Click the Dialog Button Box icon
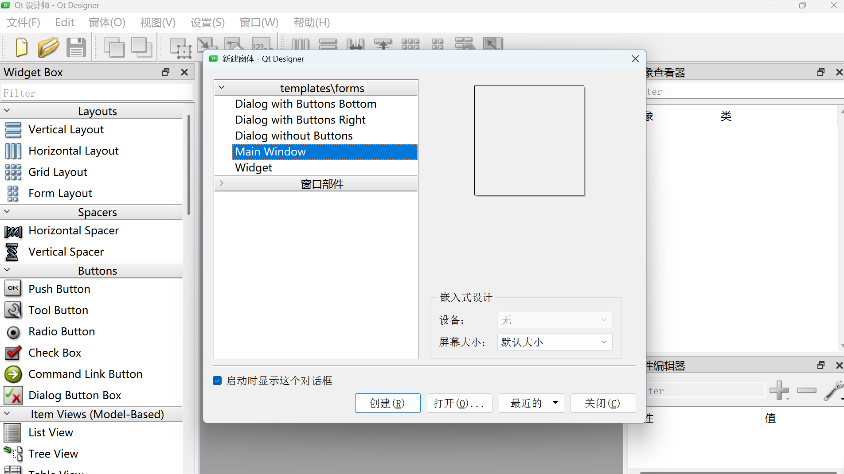This screenshot has height=474, width=844. tap(13, 396)
